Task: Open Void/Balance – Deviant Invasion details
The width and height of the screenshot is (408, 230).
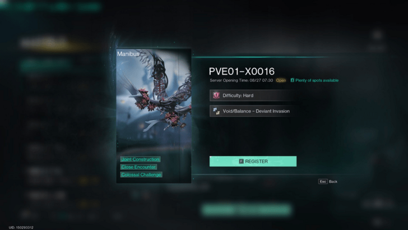Action: [x=251, y=111]
